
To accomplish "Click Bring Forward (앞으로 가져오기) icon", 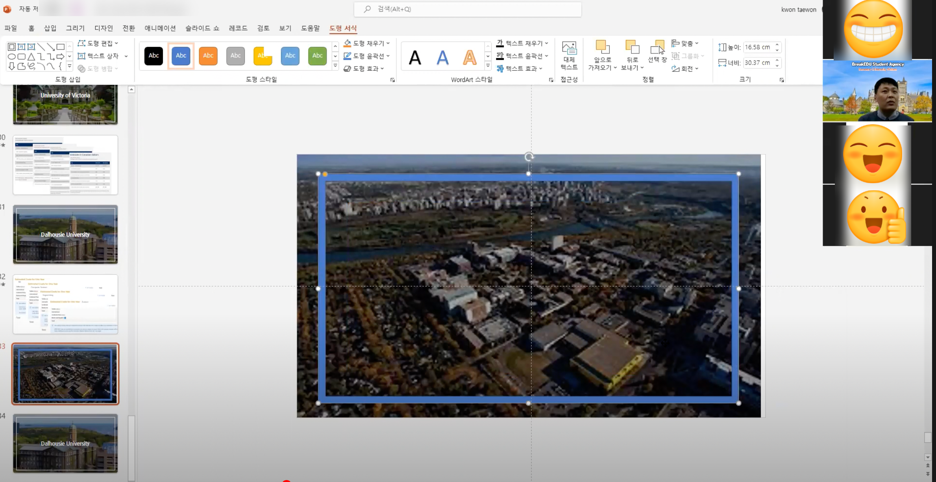I will point(602,48).
